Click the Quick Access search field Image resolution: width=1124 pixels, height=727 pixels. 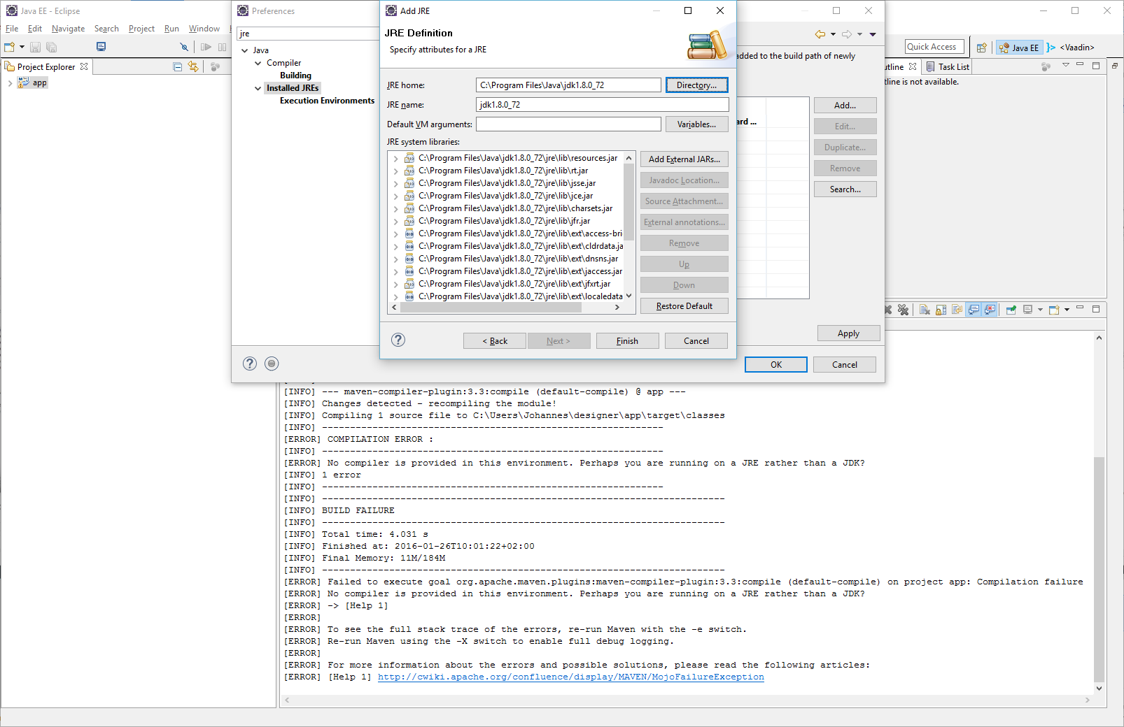(x=934, y=47)
